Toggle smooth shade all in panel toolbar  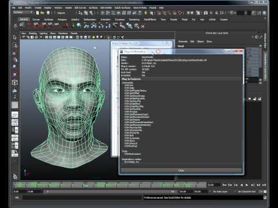(x=81, y=37)
